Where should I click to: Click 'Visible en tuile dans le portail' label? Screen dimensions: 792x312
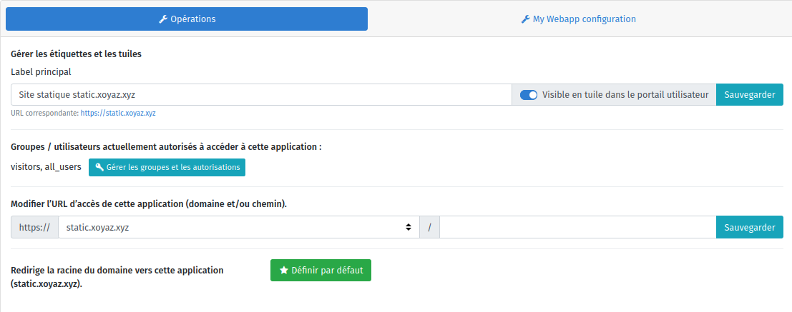point(625,95)
